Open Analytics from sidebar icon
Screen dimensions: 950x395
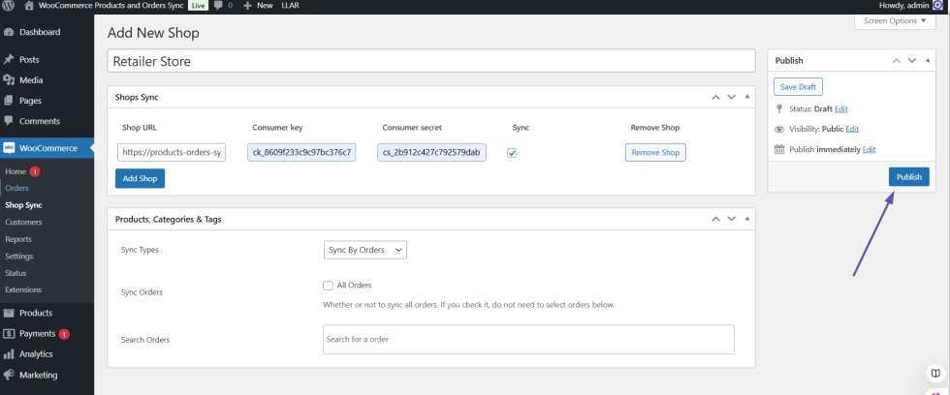point(9,354)
